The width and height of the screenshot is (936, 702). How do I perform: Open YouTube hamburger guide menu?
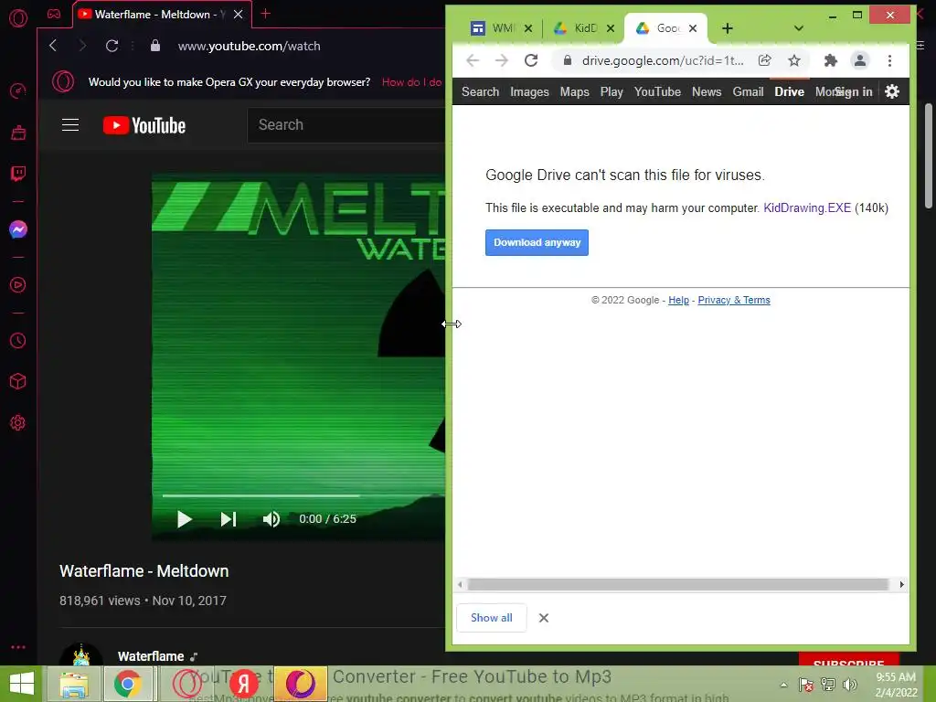70,124
